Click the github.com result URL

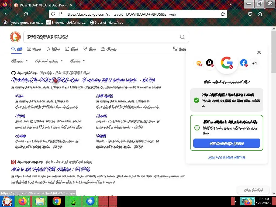53,73
